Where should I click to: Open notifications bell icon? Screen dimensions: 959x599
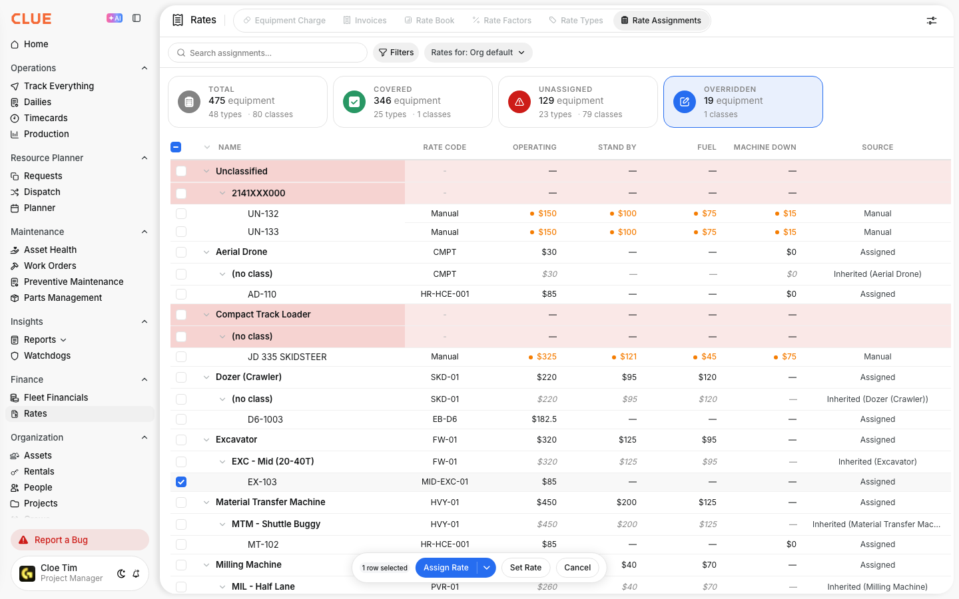pyautogui.click(x=136, y=573)
